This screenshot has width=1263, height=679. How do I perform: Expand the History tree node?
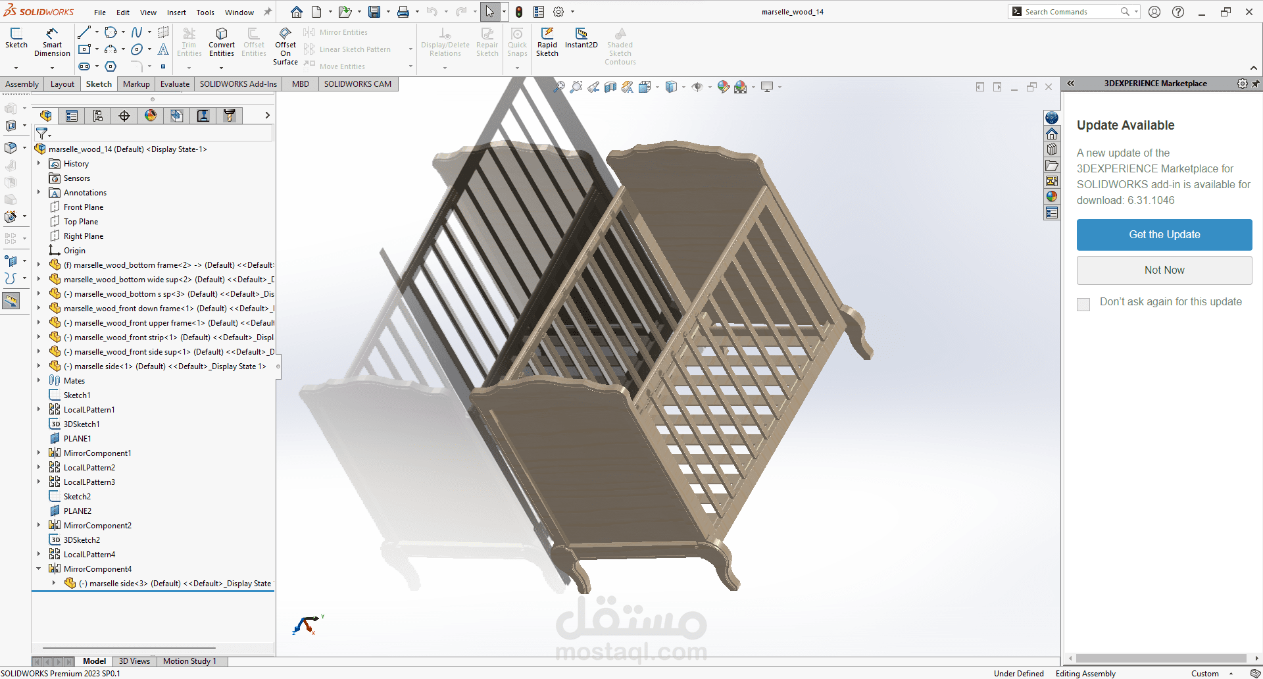click(39, 164)
